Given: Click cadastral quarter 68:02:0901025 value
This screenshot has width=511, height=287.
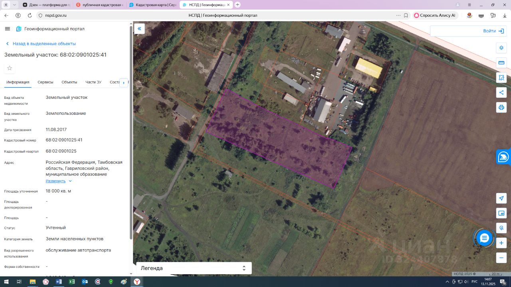Looking at the screenshot, I should (x=61, y=151).
